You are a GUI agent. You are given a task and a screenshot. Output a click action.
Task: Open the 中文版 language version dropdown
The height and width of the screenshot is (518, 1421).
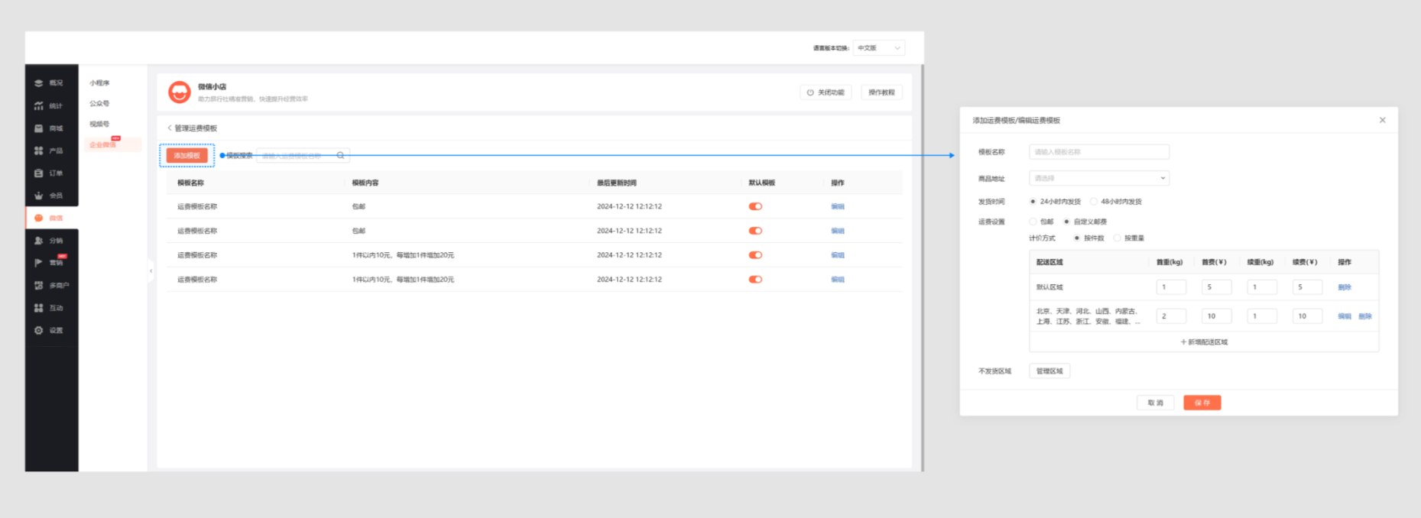point(879,48)
